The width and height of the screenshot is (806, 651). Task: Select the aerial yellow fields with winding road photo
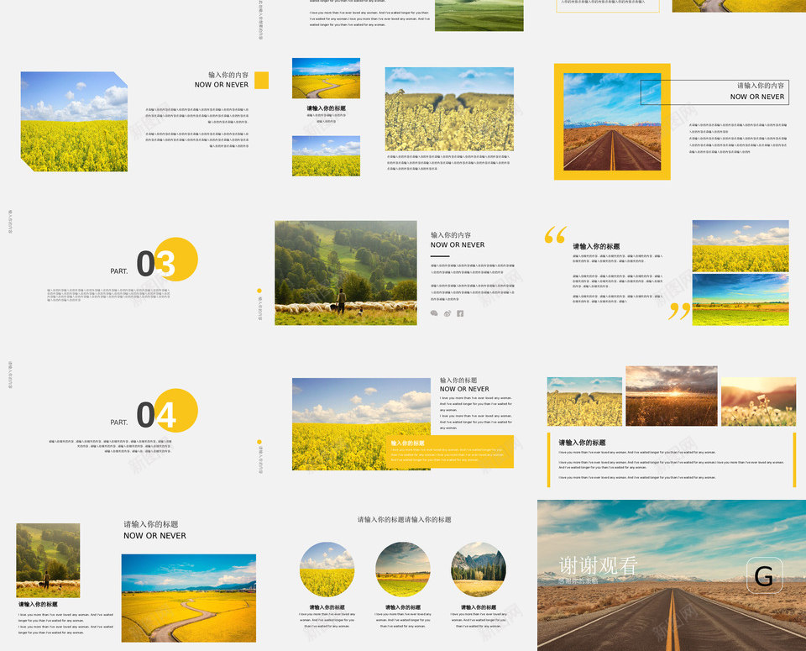[189, 598]
